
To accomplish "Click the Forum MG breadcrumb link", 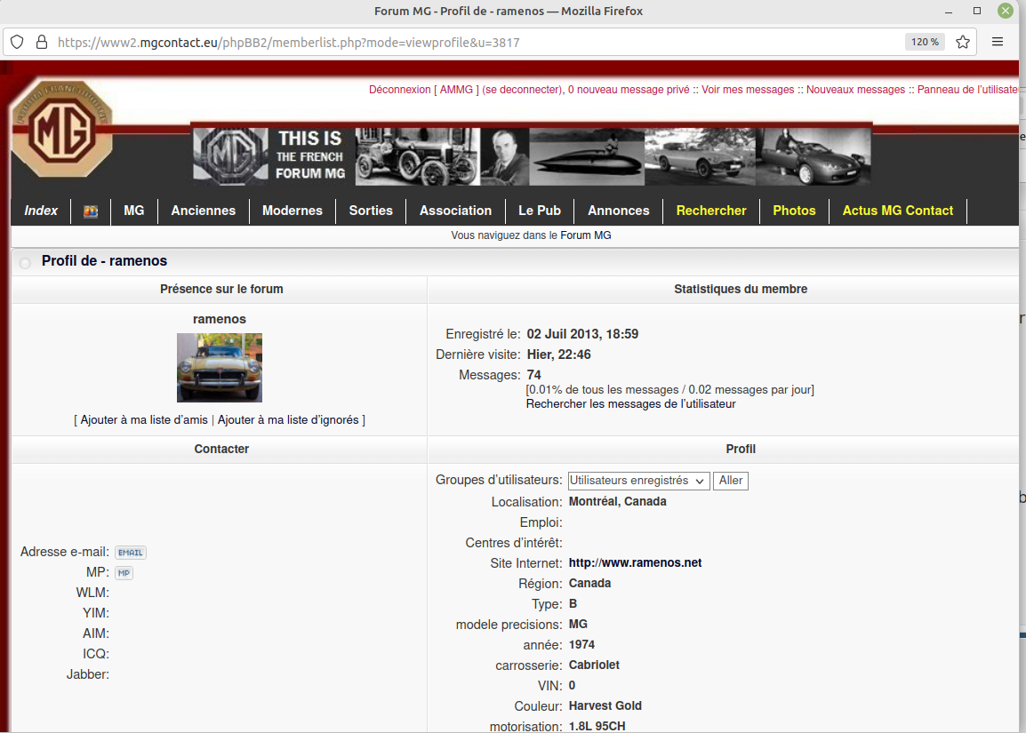I will click(x=586, y=235).
